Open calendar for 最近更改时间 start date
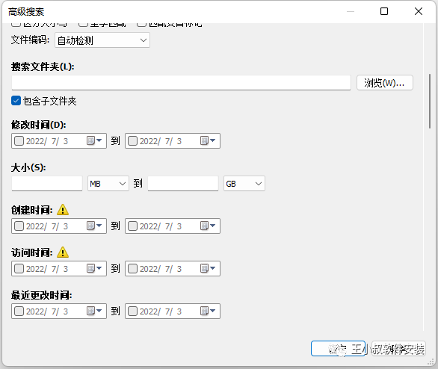 94,311
